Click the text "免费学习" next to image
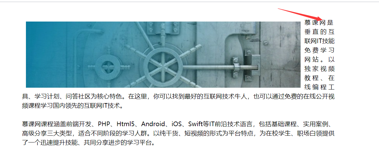 pyautogui.click(x=319, y=50)
